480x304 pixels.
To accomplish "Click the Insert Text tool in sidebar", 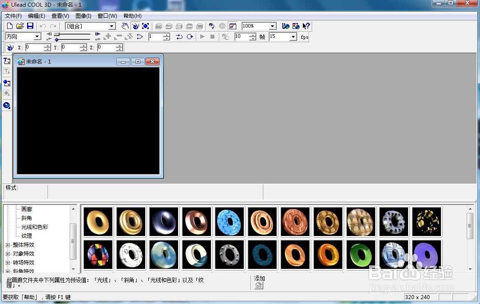I will tap(7, 61).
